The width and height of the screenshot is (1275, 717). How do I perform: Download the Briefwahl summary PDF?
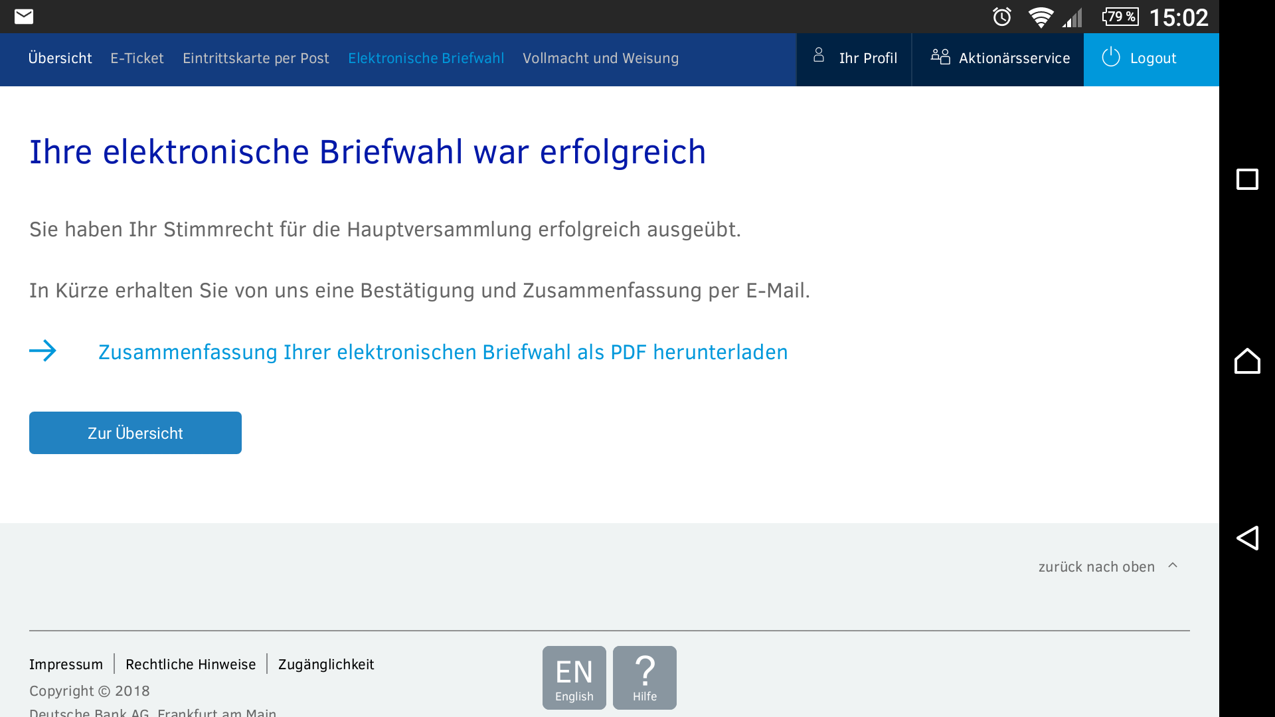tap(442, 352)
